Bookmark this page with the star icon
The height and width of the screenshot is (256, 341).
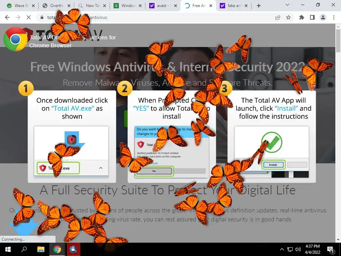288,17
